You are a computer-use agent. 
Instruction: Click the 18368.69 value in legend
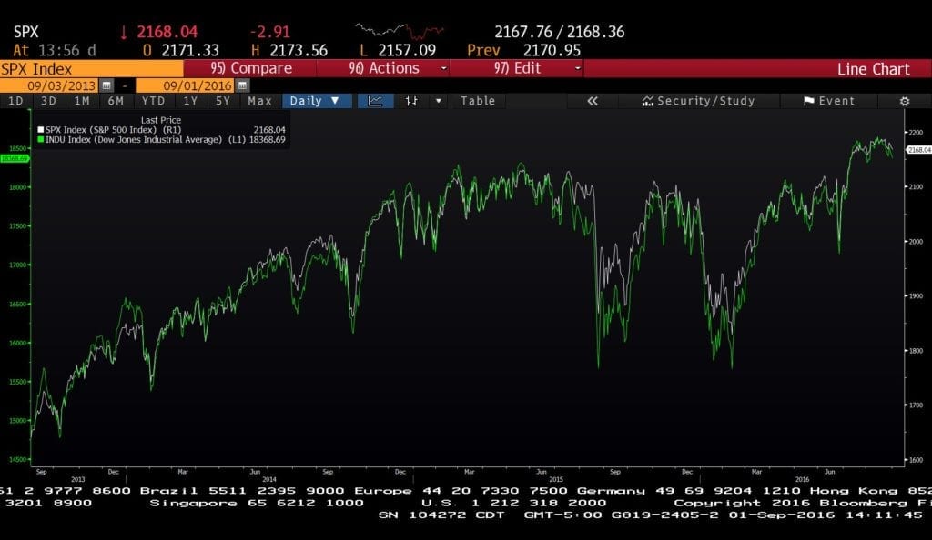tap(267, 139)
